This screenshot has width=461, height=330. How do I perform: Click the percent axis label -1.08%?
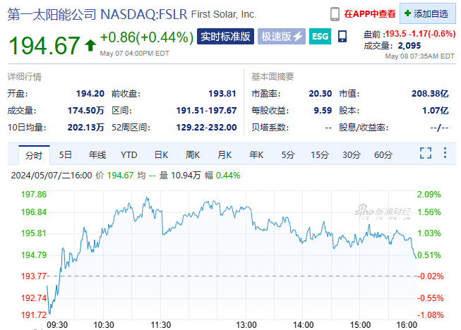(430, 315)
